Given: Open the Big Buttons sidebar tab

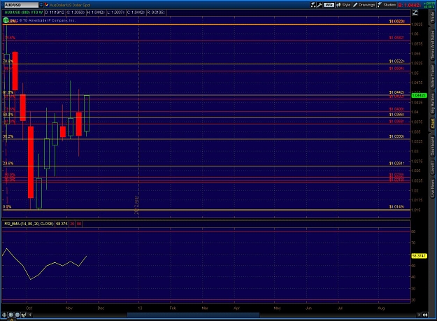Looking at the screenshot, I should (x=432, y=103).
